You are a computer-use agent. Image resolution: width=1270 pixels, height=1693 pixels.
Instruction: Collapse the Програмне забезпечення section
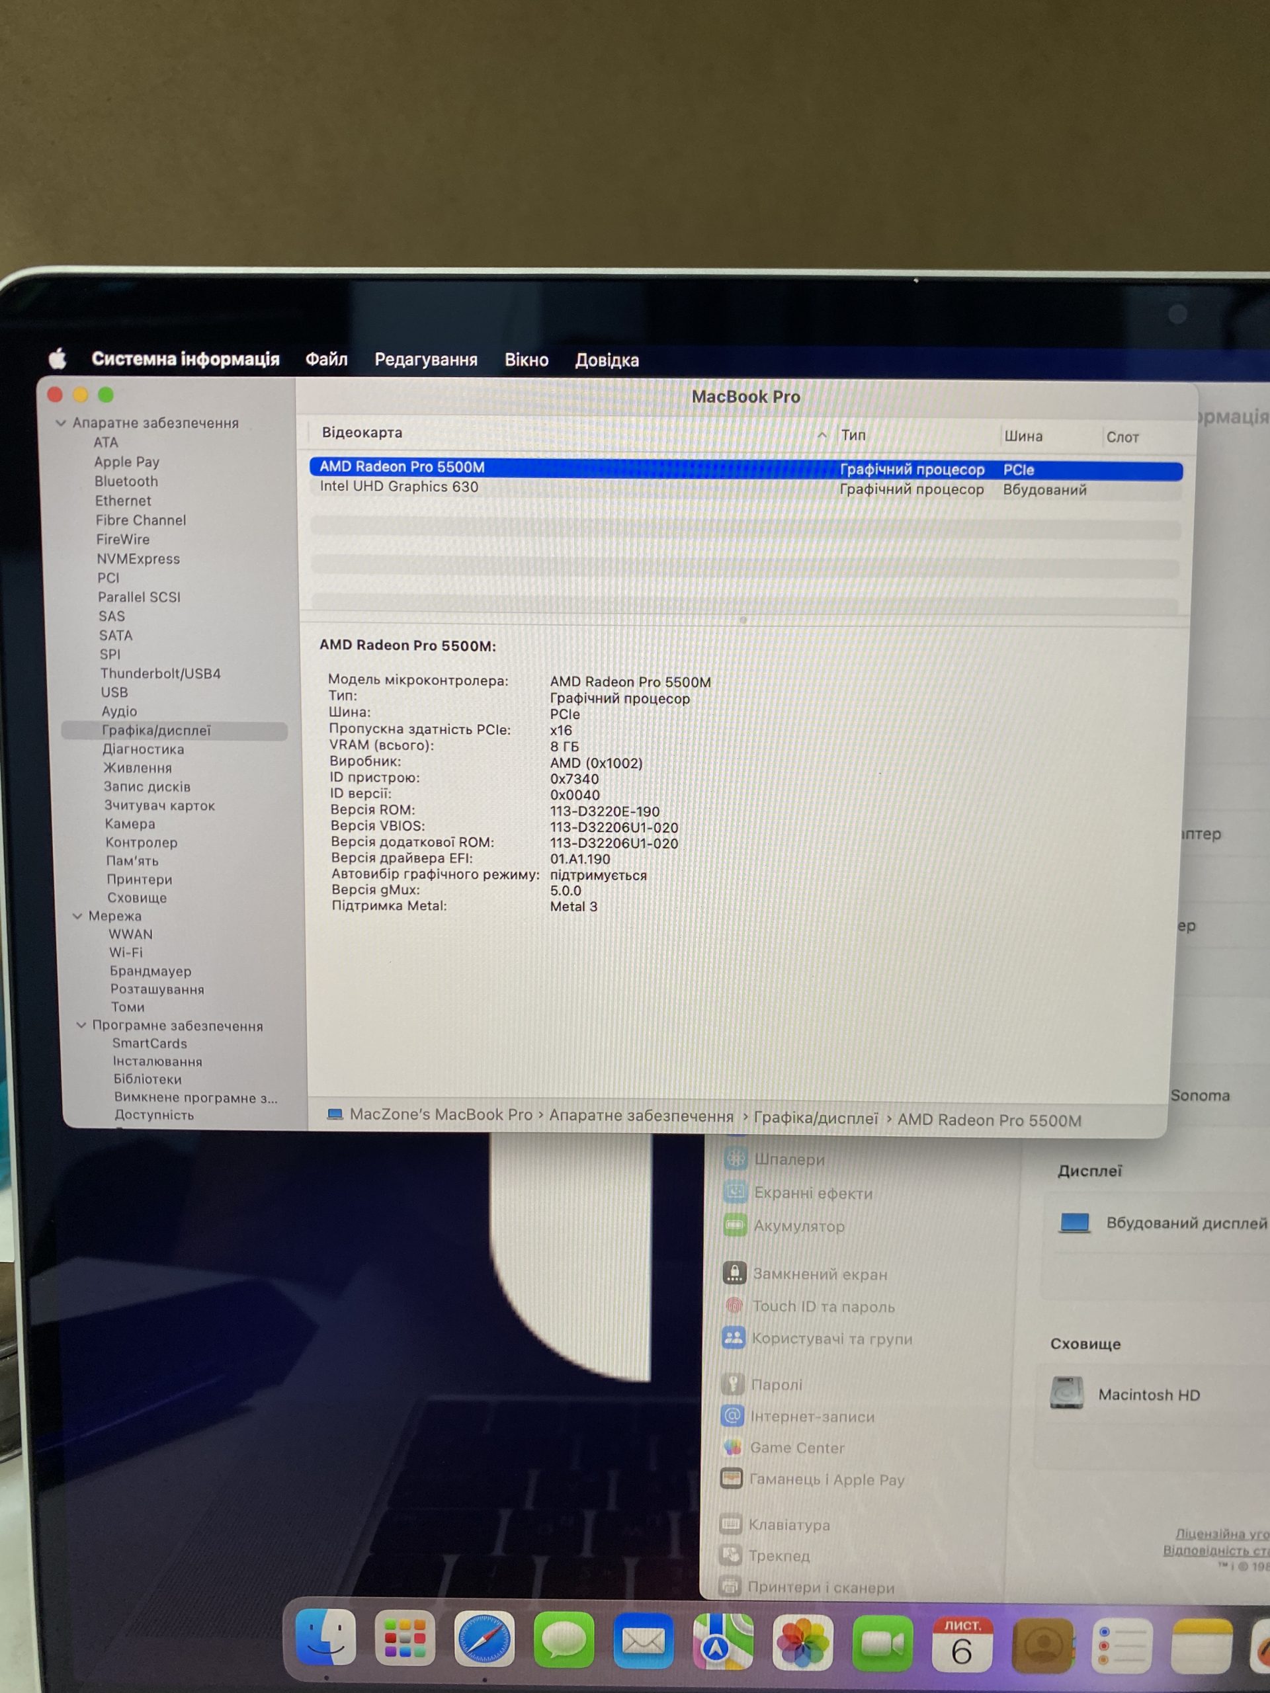[81, 1025]
